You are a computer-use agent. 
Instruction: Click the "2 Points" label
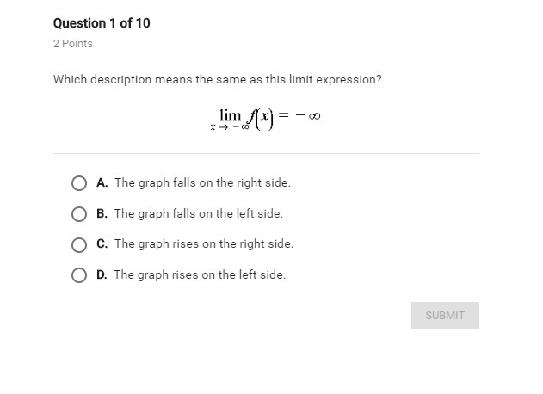click(73, 44)
